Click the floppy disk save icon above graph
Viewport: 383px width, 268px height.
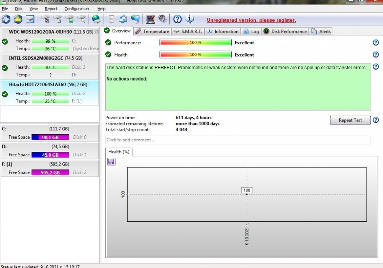pyautogui.click(x=111, y=162)
